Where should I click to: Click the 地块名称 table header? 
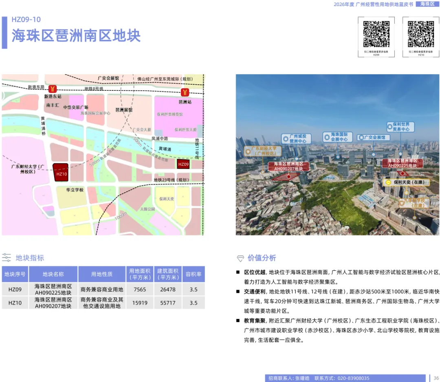click(x=53, y=274)
